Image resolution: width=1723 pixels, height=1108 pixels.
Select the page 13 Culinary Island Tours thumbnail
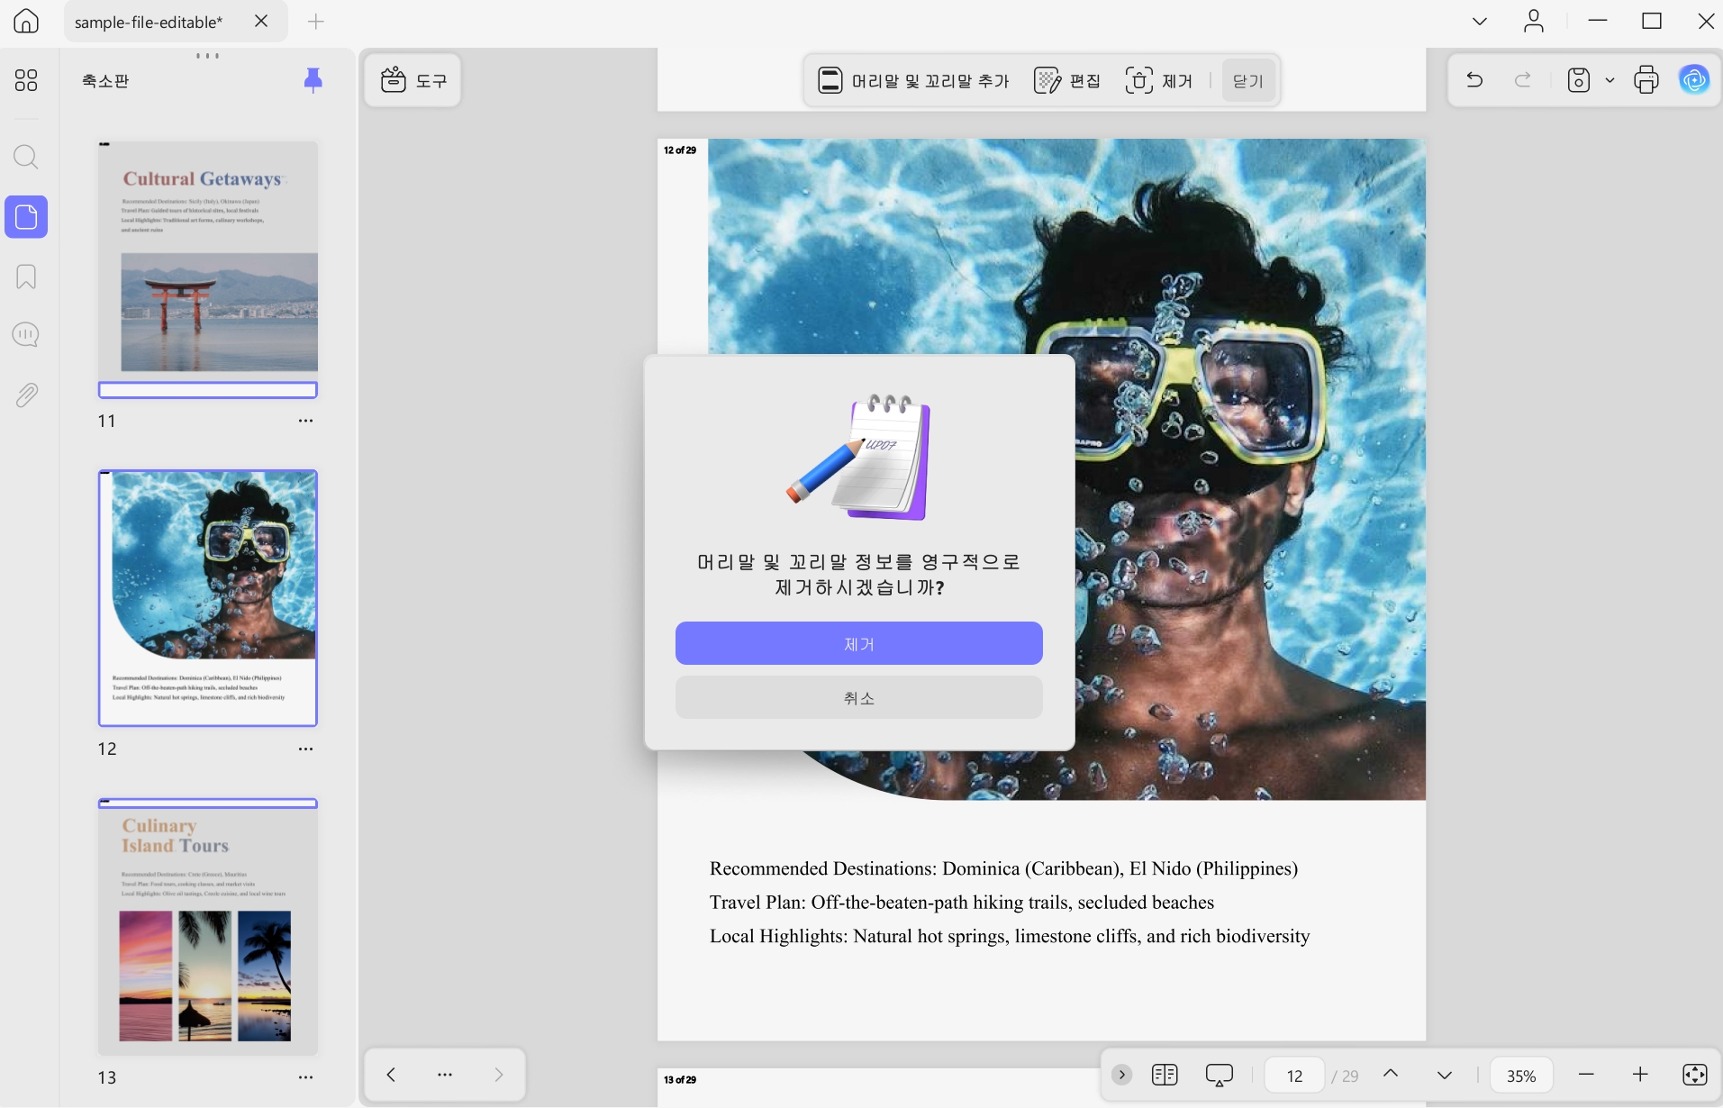click(208, 927)
